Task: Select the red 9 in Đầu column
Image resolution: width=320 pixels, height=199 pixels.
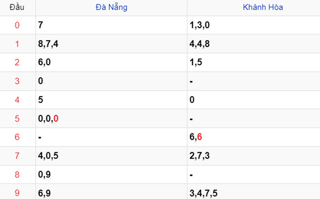Action: coord(17,193)
